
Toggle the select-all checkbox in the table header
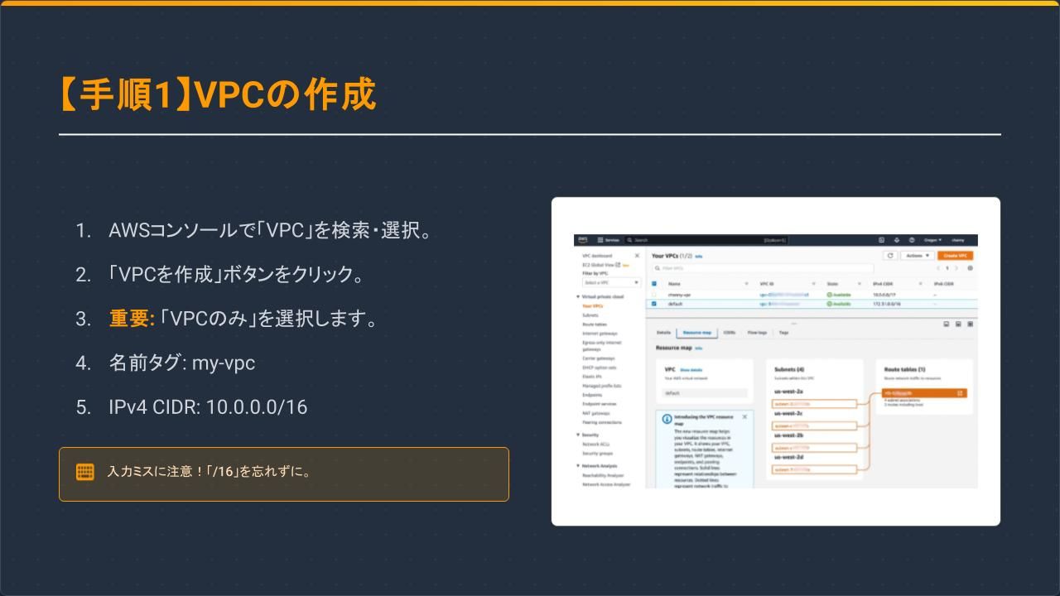coord(653,282)
